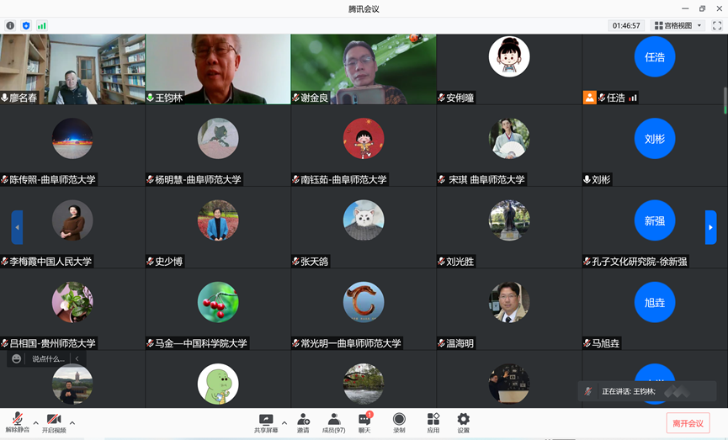
Task: Open meeting settings (设置)
Action: tap(463, 422)
